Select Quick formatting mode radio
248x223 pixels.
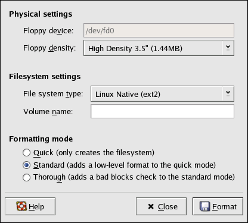point(26,153)
